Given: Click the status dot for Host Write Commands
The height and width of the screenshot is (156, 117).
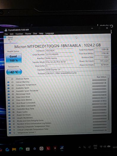Looking at the screenshot, I should [9, 106].
